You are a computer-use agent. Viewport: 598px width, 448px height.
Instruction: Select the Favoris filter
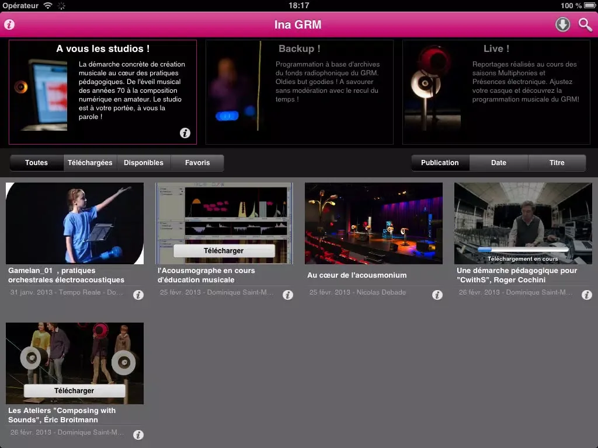(197, 163)
